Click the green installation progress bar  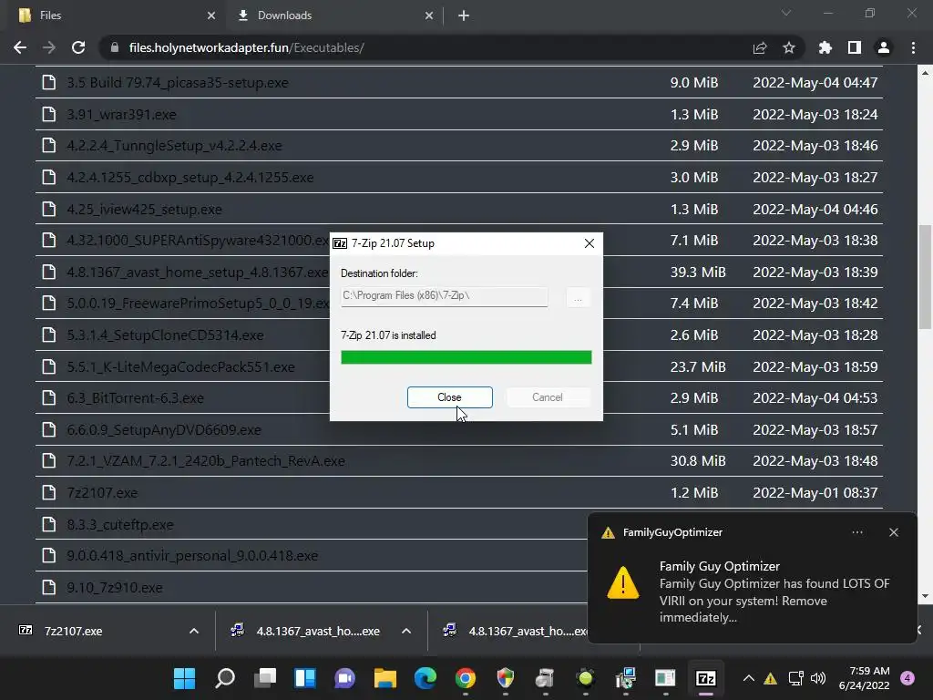(466, 357)
